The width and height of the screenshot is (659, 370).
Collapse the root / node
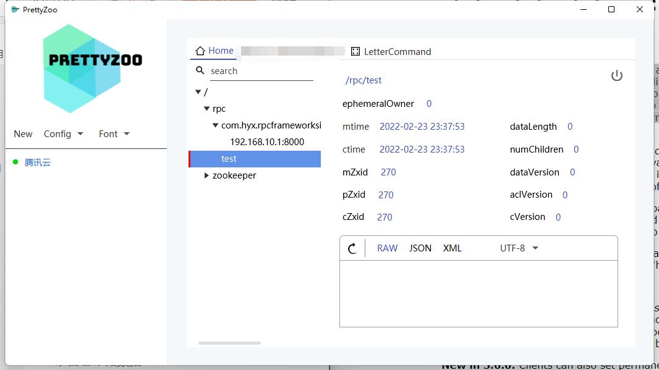[198, 92]
